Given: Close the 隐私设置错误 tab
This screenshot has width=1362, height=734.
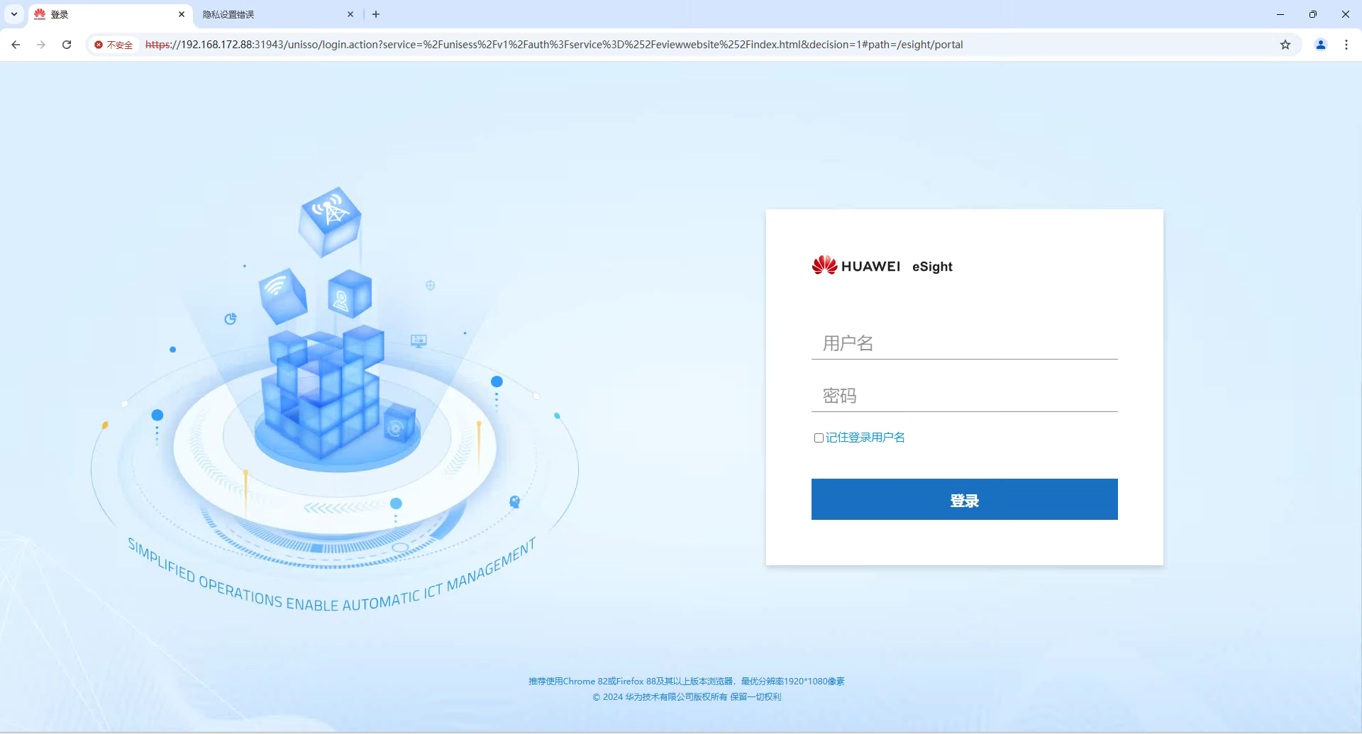Looking at the screenshot, I should pos(350,14).
